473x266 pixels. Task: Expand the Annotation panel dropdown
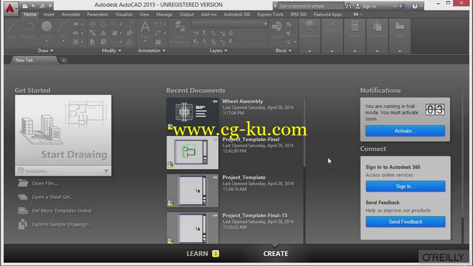pos(152,51)
